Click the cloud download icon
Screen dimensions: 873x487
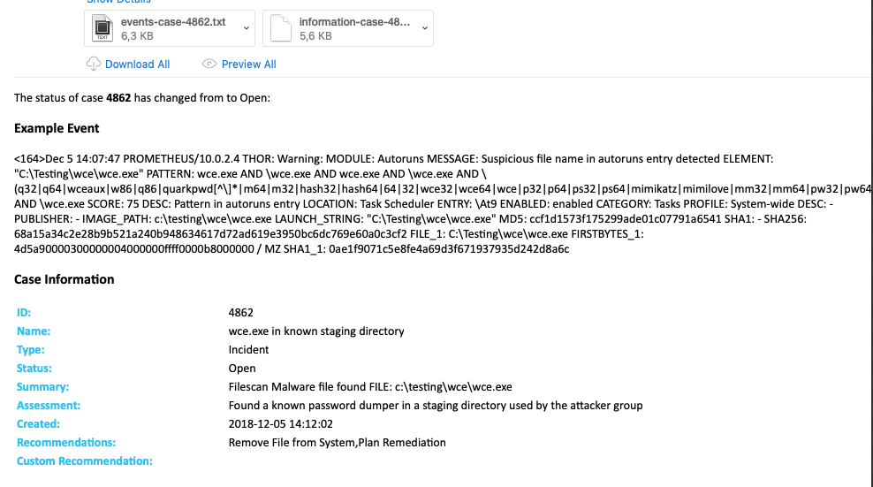[94, 64]
